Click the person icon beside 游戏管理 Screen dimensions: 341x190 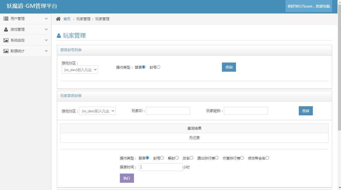pyautogui.click(x=6, y=29)
